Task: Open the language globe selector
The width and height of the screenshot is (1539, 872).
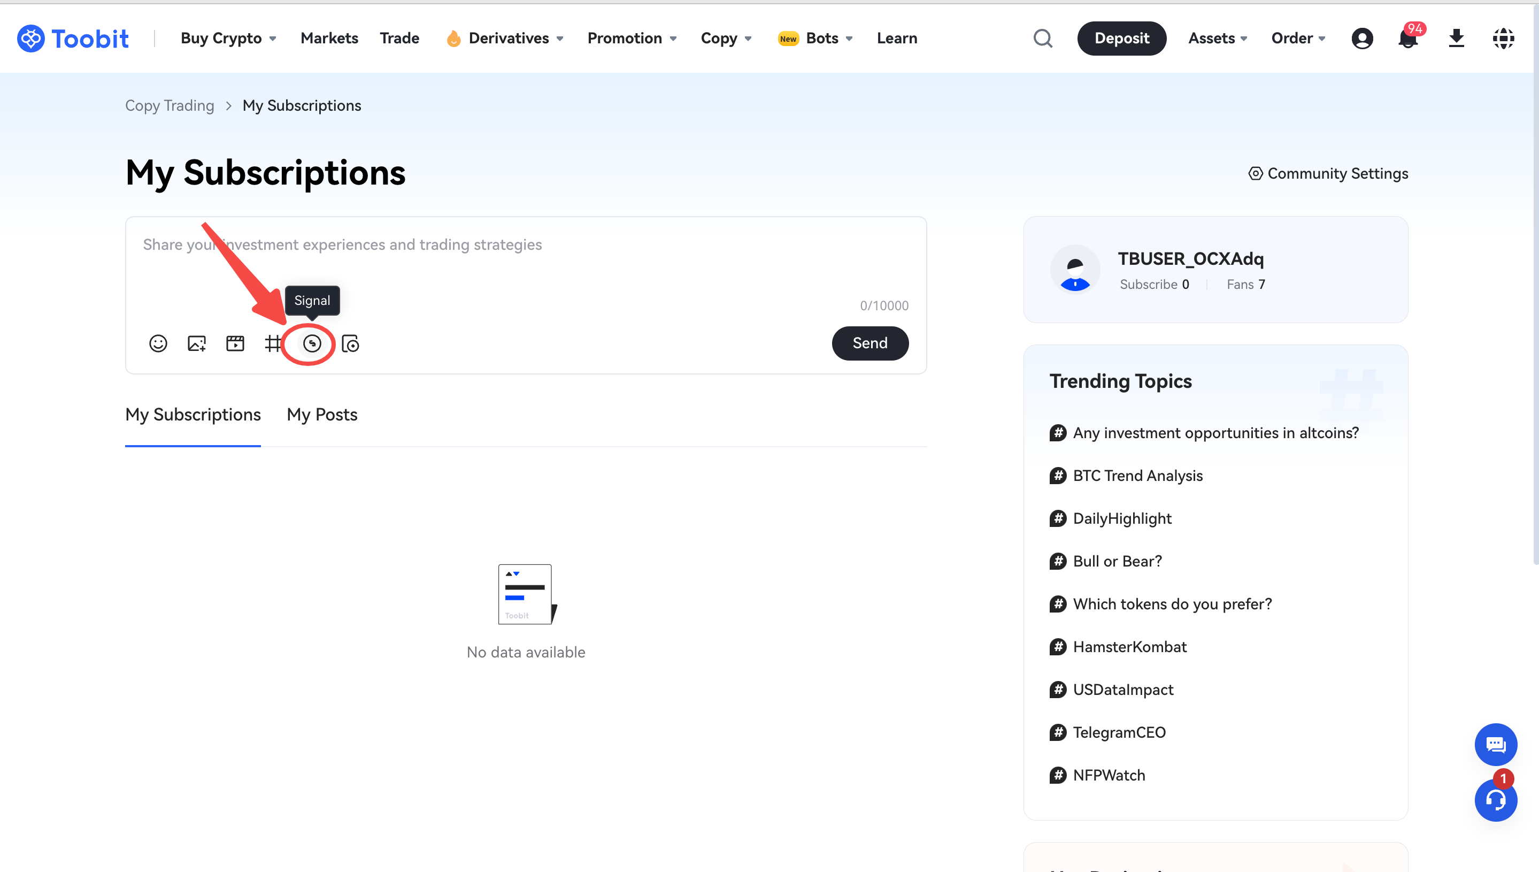Action: tap(1503, 39)
